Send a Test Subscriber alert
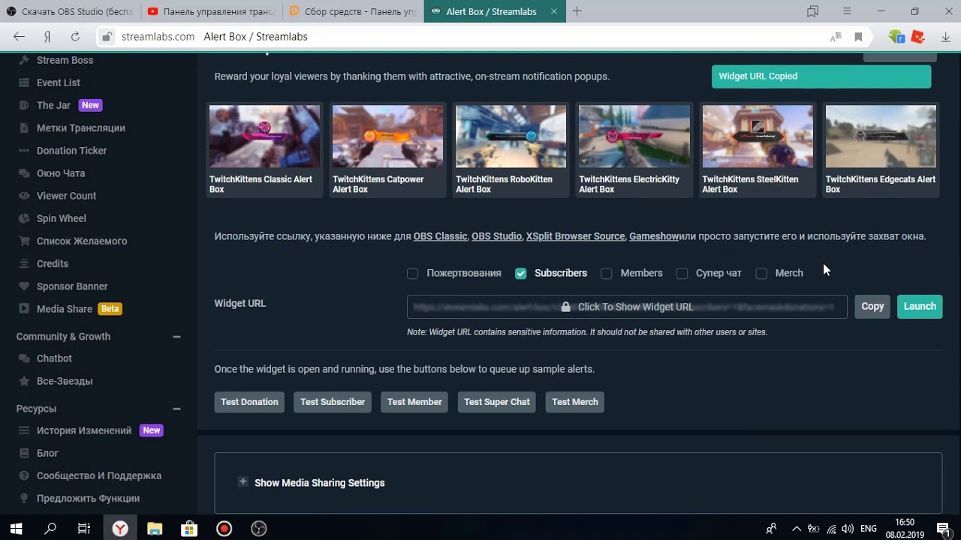Image resolution: width=961 pixels, height=540 pixels. point(333,402)
